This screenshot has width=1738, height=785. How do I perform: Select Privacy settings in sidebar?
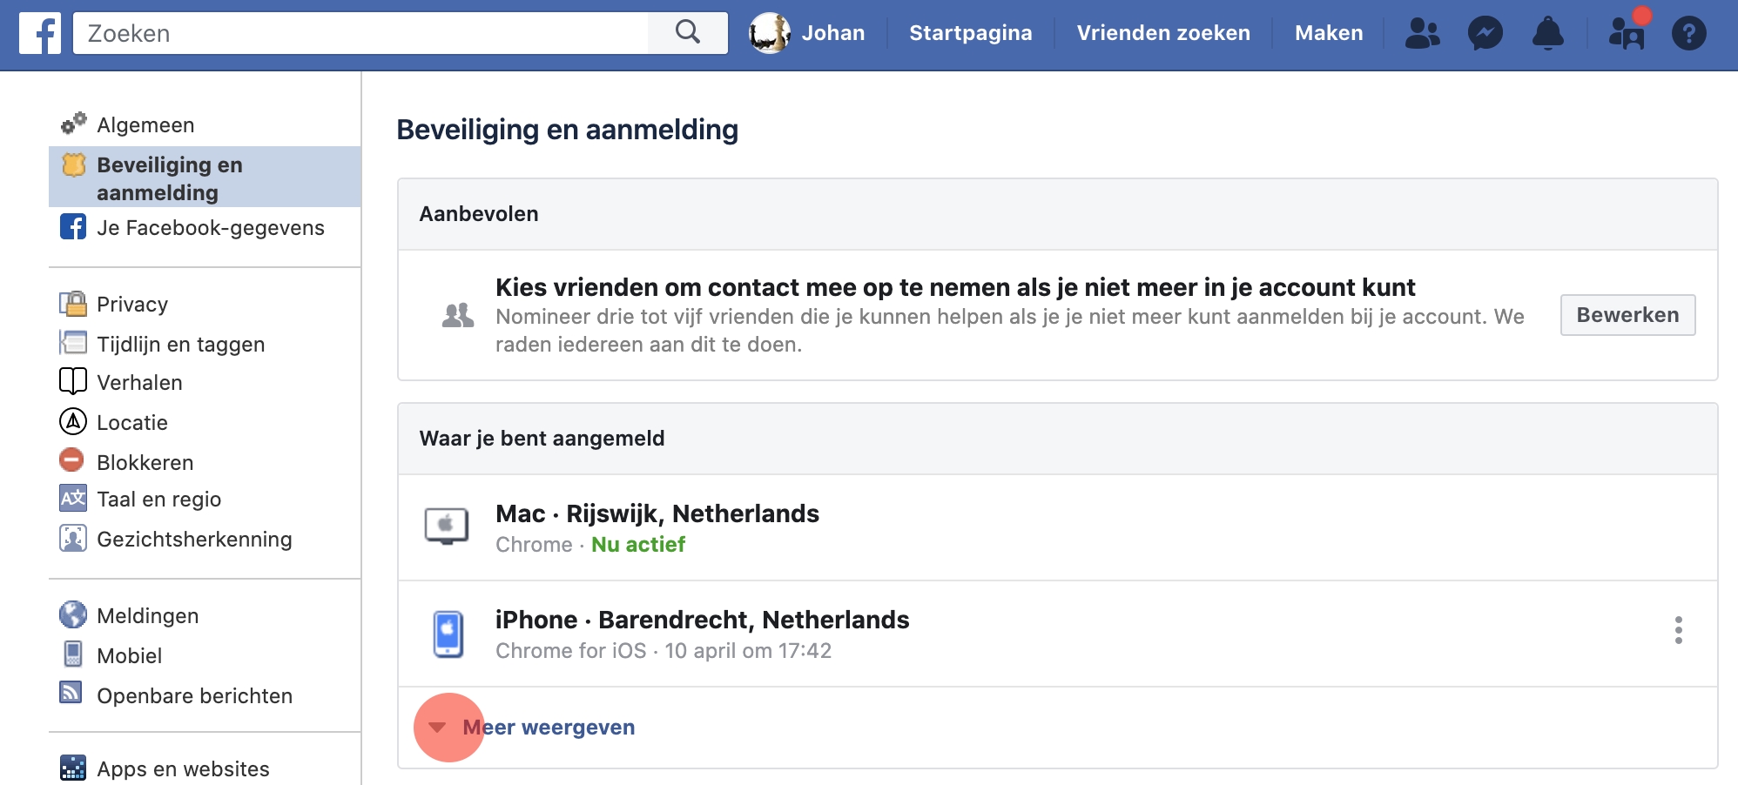tap(131, 305)
